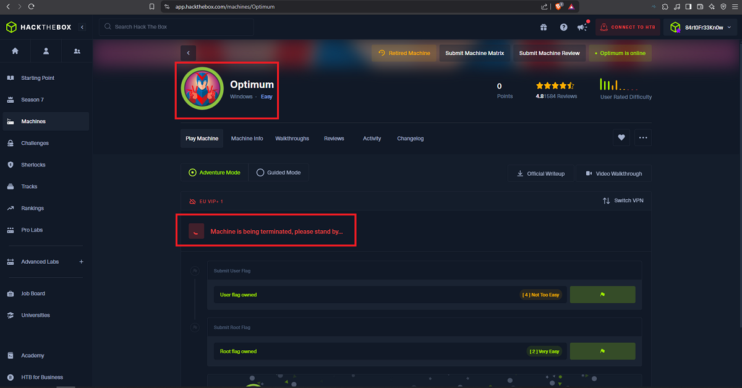Go back with the machine page back arrow
This screenshot has height=388, width=742.
click(x=189, y=53)
